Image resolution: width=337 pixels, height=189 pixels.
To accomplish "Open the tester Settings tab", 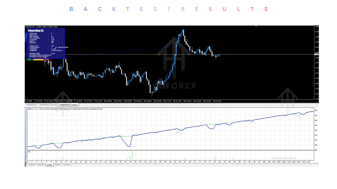I will pos(32,165).
